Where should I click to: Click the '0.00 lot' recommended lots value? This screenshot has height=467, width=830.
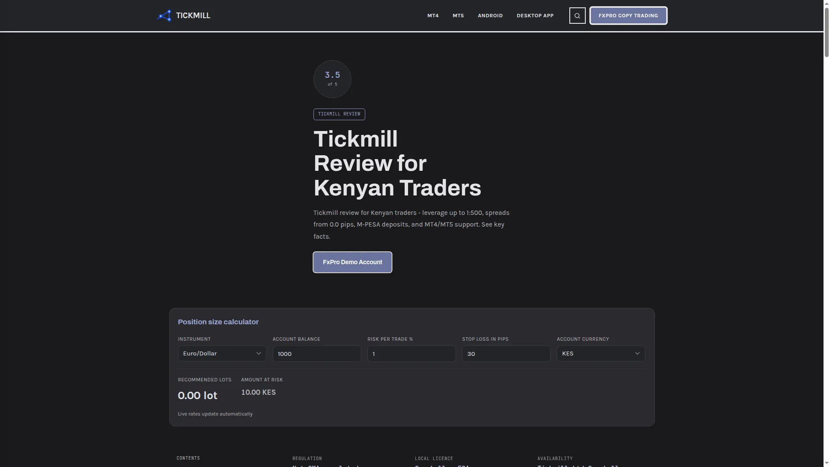pos(198,395)
